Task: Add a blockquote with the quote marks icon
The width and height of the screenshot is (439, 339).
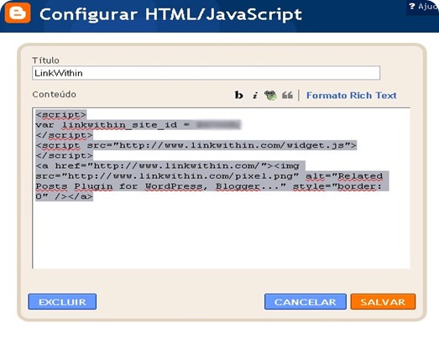Action: tap(287, 95)
